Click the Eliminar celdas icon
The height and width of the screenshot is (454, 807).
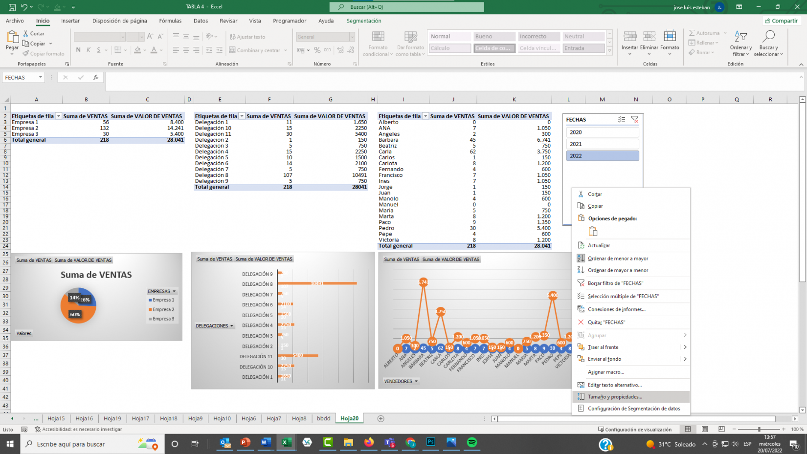coord(649,37)
